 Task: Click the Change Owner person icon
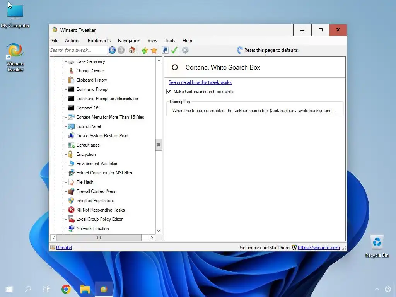[71, 71]
